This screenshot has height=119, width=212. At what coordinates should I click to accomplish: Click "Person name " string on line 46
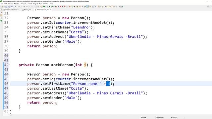tap(86, 84)
